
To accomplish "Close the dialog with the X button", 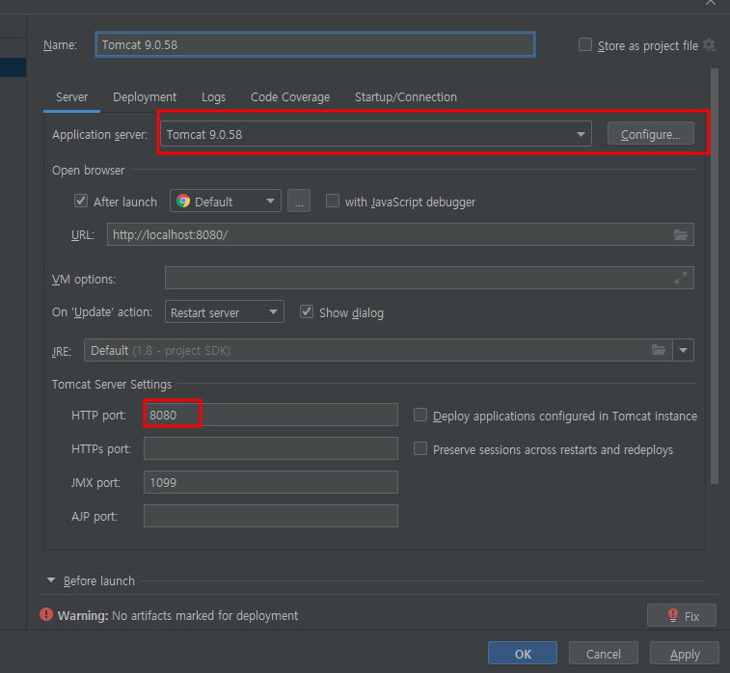I will [711, 2].
